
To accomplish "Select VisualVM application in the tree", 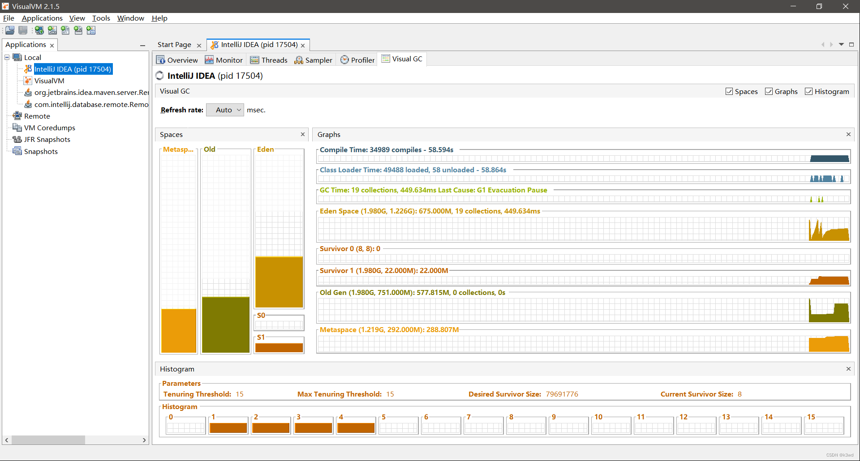I will [x=49, y=81].
